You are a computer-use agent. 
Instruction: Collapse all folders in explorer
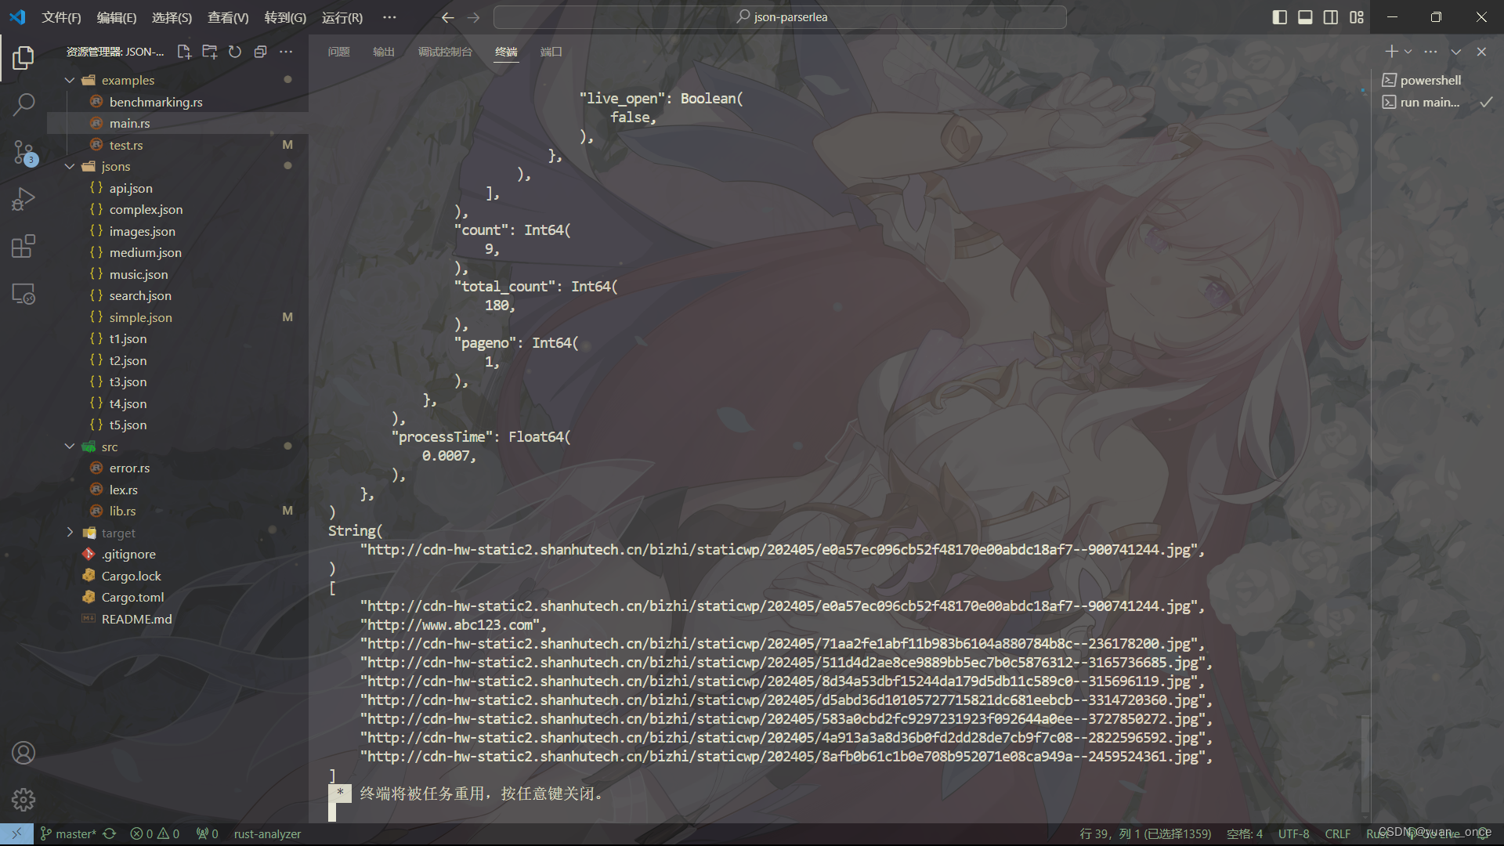(261, 52)
